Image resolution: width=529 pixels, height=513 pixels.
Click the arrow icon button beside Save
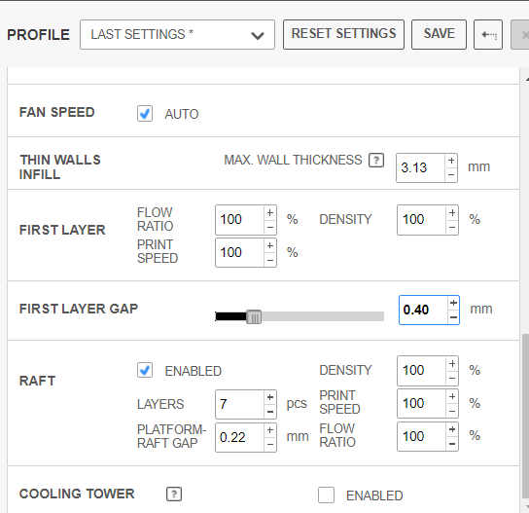pyautogui.click(x=488, y=34)
